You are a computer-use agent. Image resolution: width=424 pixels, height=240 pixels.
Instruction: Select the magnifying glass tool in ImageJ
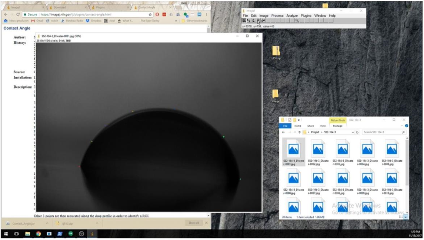pyautogui.click(x=297, y=21)
